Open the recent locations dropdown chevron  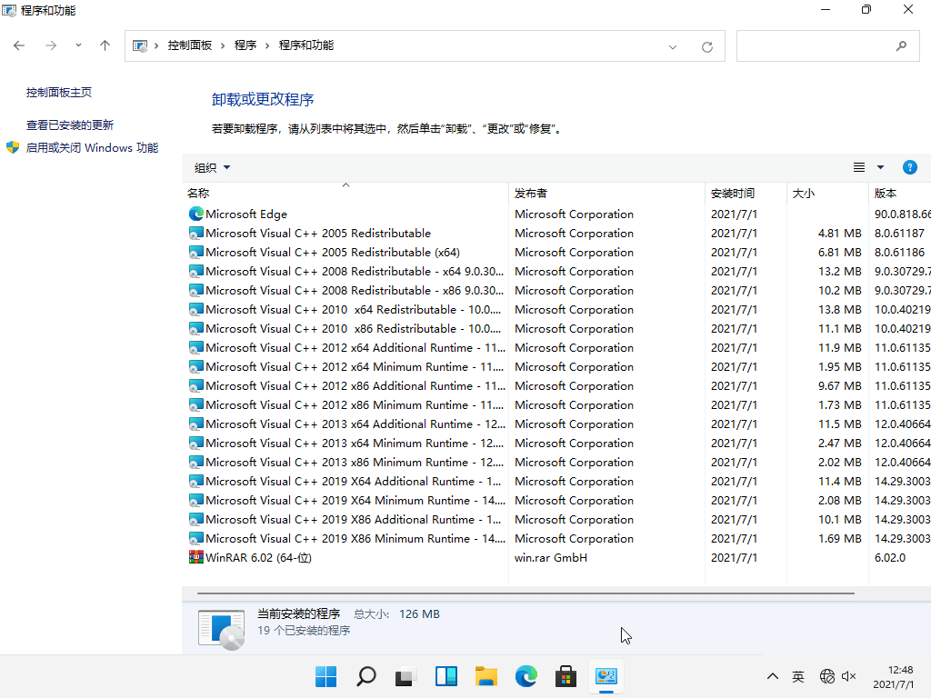(78, 45)
